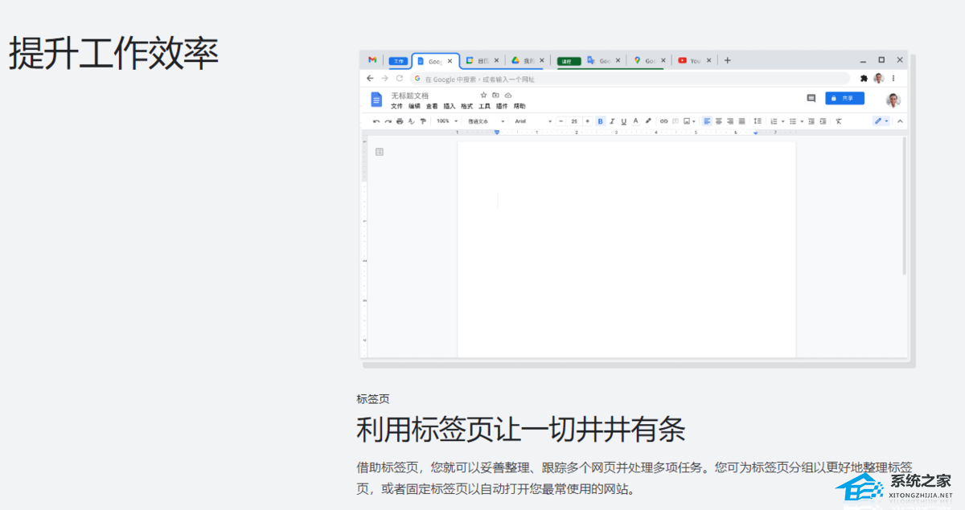Screen dimensions: 965x510
Task: Show the document outline icon
Action: [380, 152]
